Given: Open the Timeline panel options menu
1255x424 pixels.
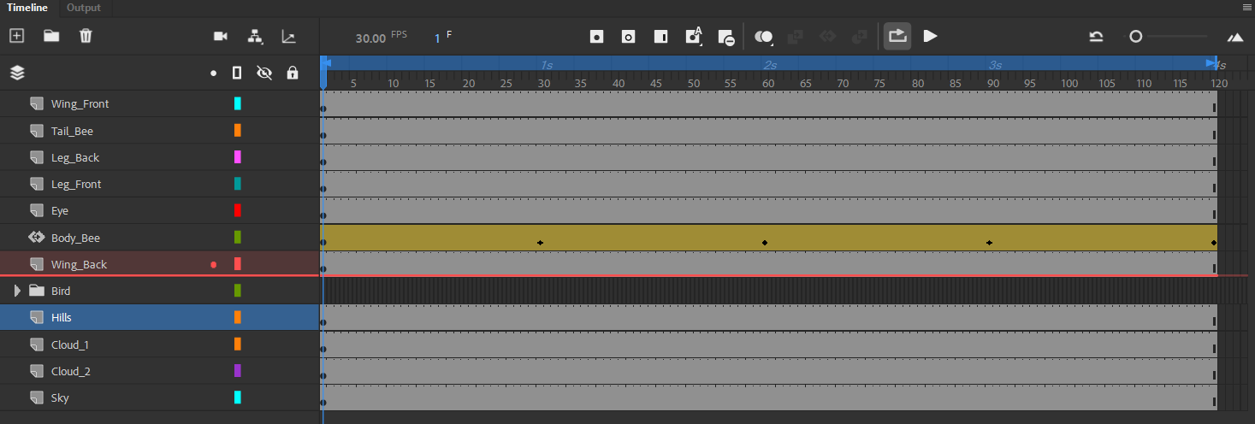Looking at the screenshot, I should coord(1247,7).
